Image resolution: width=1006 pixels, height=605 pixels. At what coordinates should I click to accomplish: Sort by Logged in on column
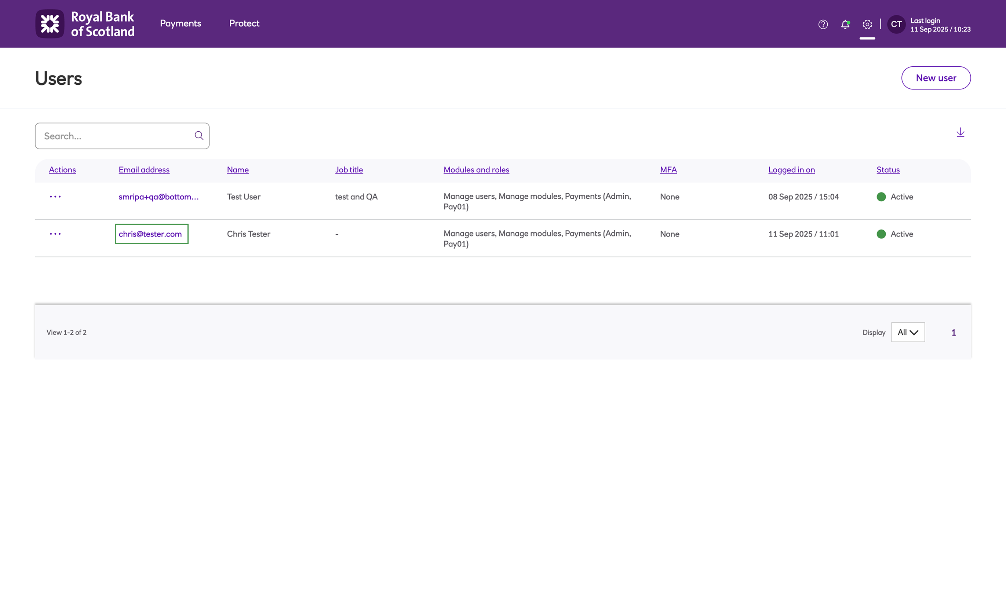pyautogui.click(x=791, y=170)
